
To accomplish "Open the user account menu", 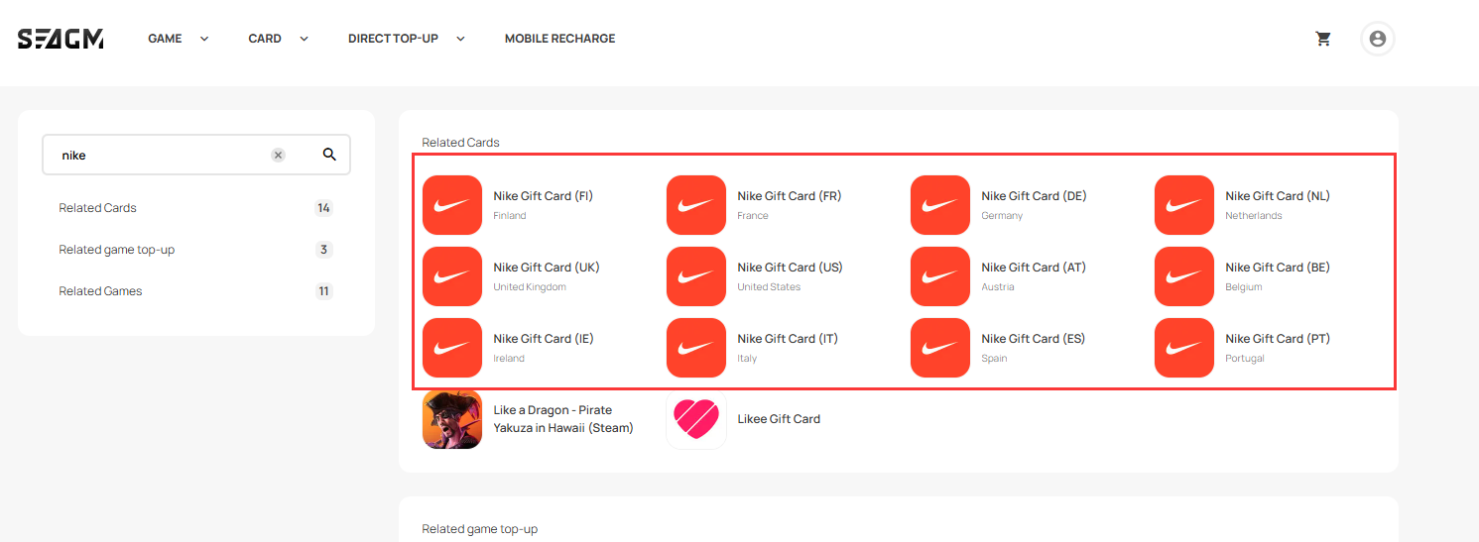I will tap(1377, 39).
